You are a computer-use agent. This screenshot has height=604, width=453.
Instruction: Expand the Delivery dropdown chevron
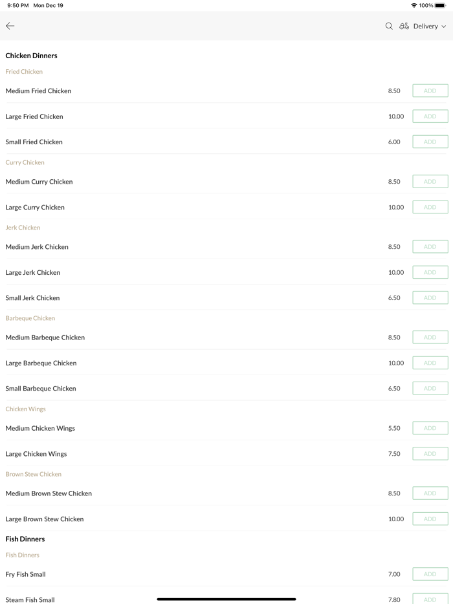tap(444, 27)
